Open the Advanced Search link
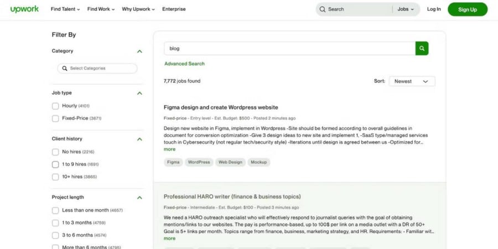This screenshot has width=498, height=249. click(x=184, y=64)
